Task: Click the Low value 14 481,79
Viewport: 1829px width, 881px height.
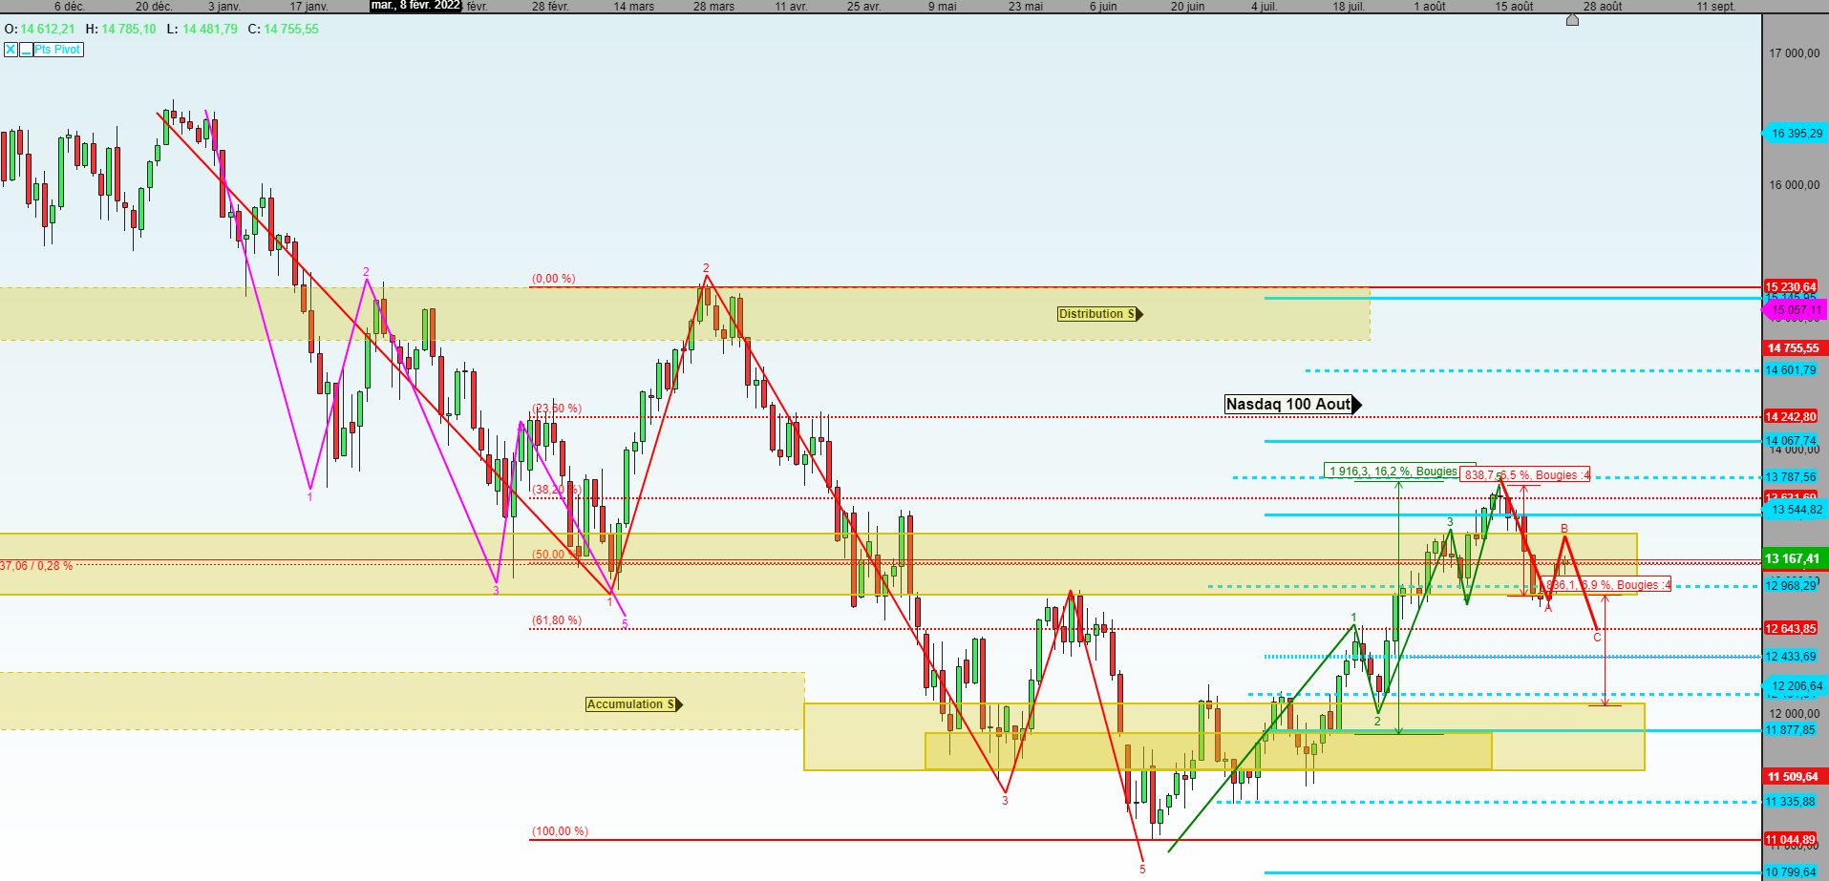Action: [x=210, y=30]
